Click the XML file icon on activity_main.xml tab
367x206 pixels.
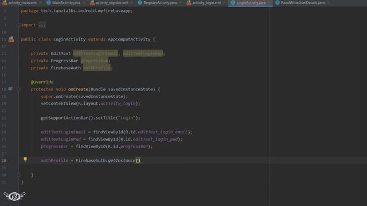[5, 2]
